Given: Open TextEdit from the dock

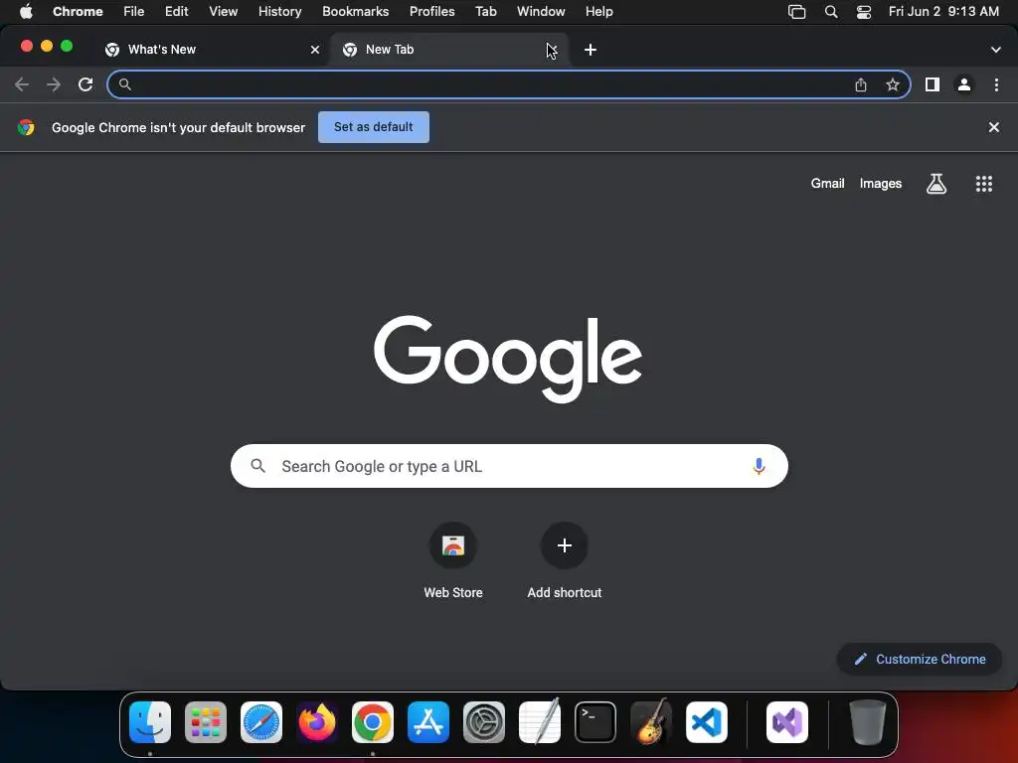Looking at the screenshot, I should pyautogui.click(x=540, y=722).
